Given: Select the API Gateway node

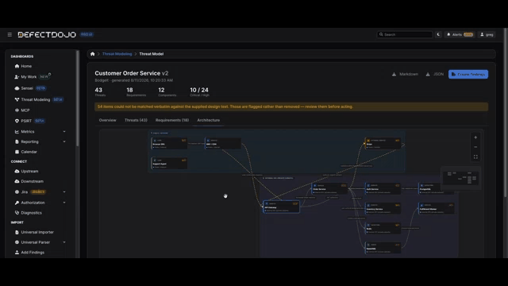Looking at the screenshot, I should point(281,207).
